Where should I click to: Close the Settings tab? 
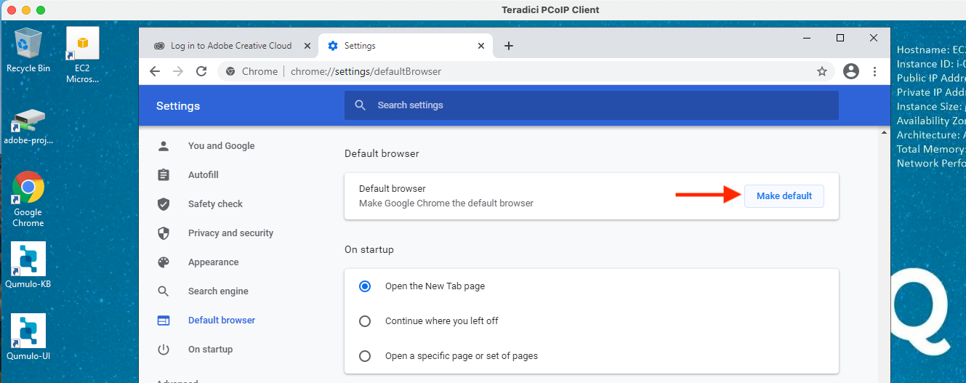(x=480, y=46)
